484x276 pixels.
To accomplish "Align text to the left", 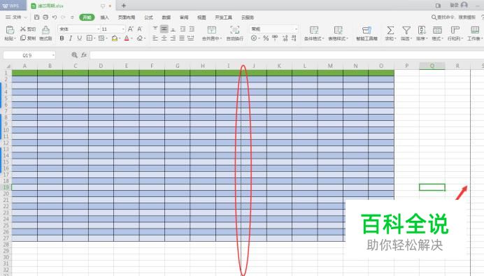I will [x=155, y=38].
